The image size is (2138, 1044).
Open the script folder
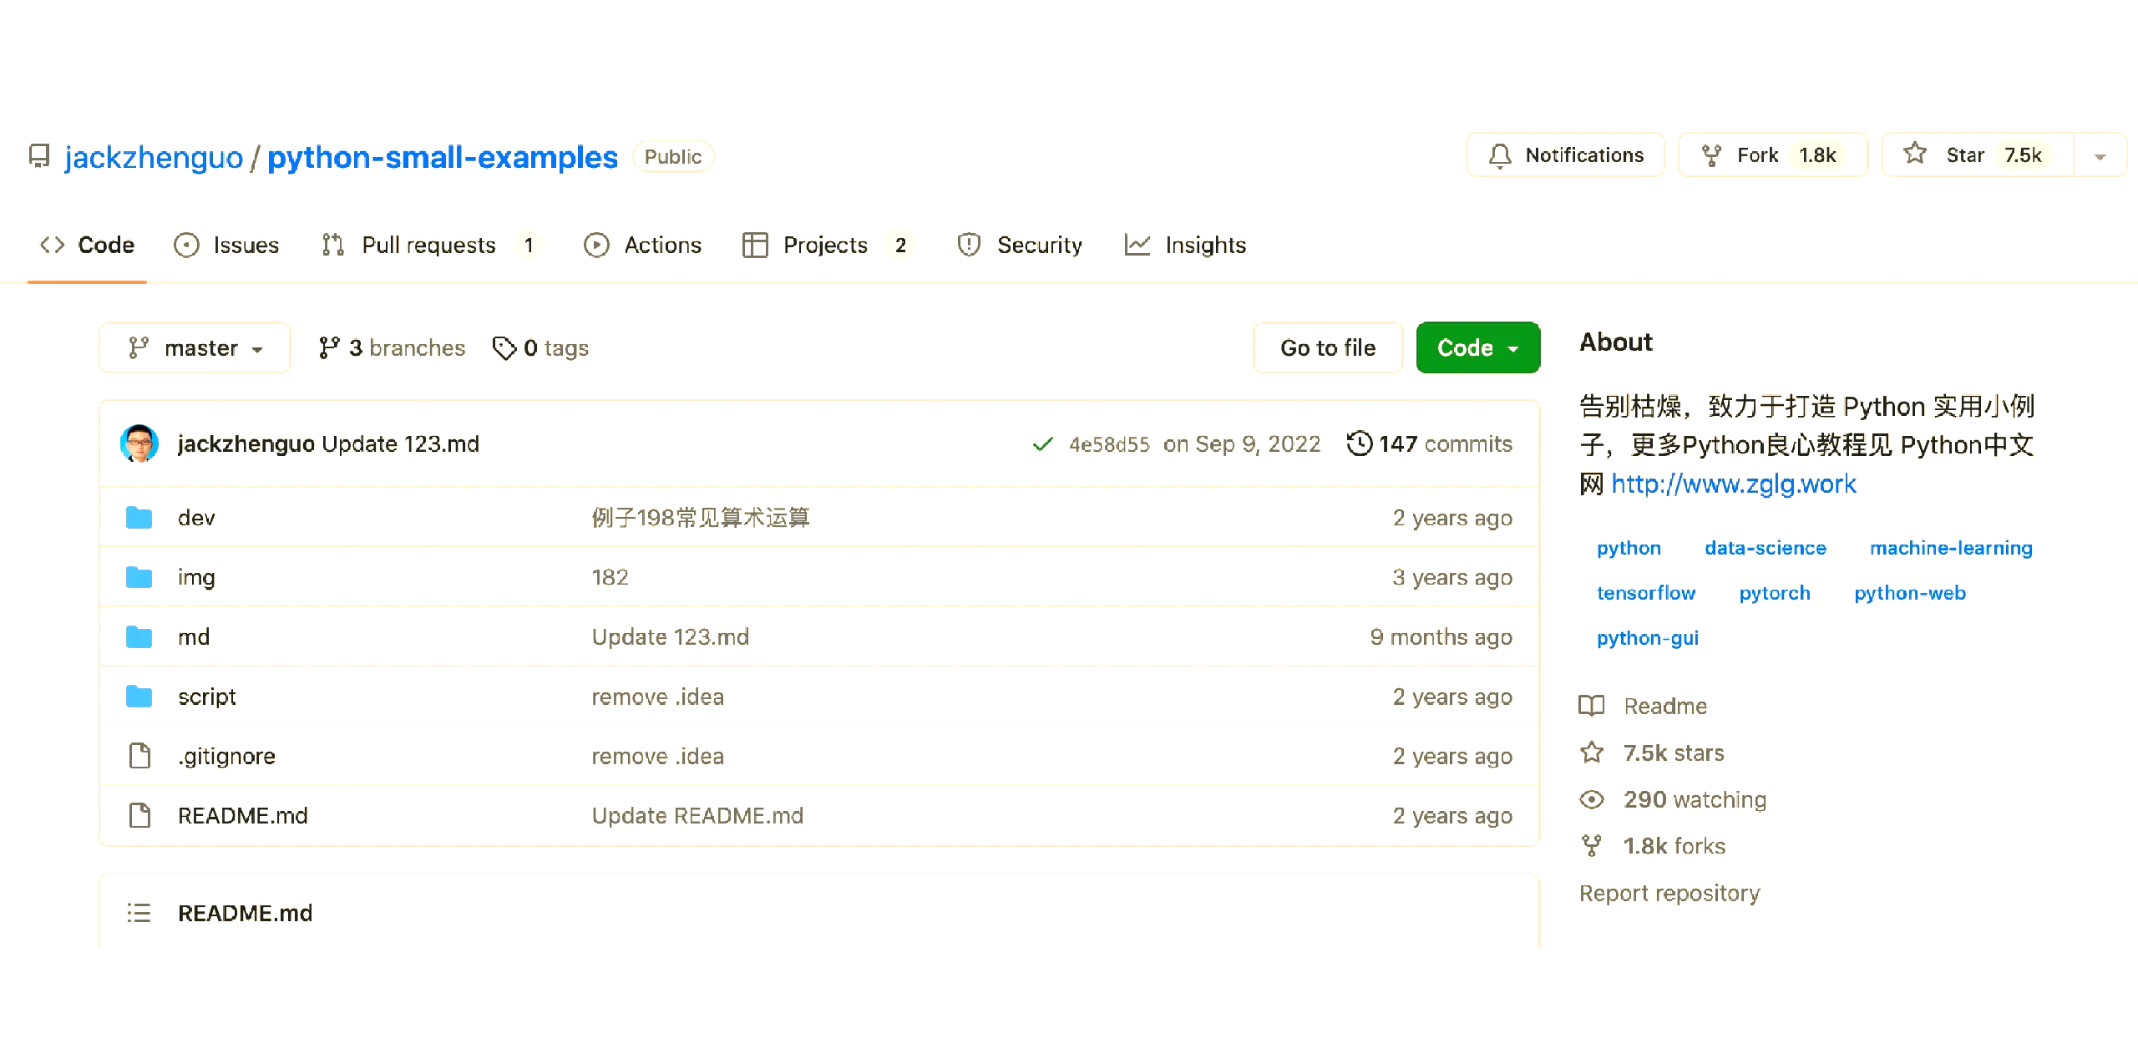click(206, 697)
